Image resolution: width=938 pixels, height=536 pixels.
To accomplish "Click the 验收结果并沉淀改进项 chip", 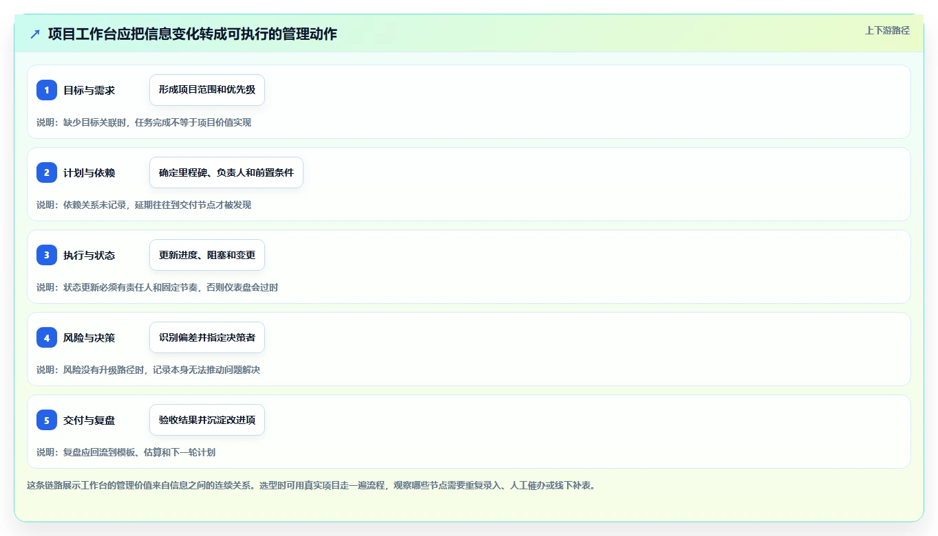I will 207,420.
